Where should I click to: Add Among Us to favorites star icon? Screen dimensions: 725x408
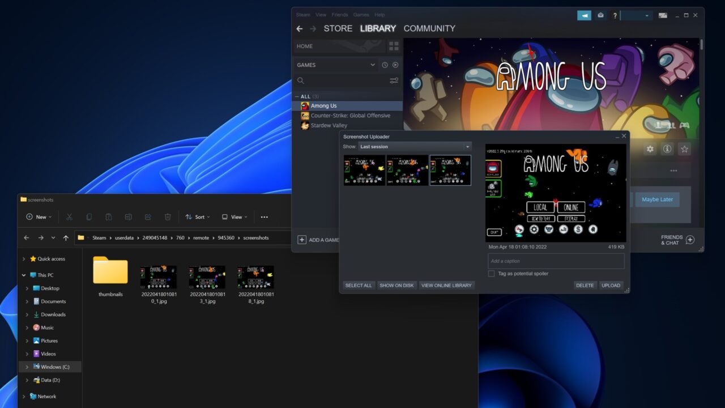click(684, 149)
